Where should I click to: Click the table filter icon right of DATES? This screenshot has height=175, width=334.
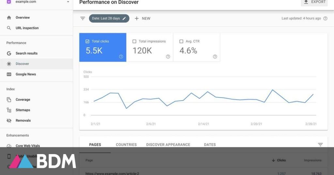pyautogui.click(x=320, y=145)
